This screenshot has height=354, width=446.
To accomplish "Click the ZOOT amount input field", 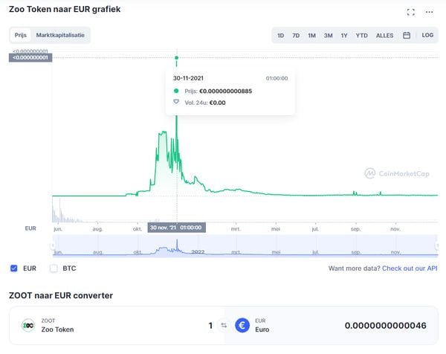I will coord(210,325).
